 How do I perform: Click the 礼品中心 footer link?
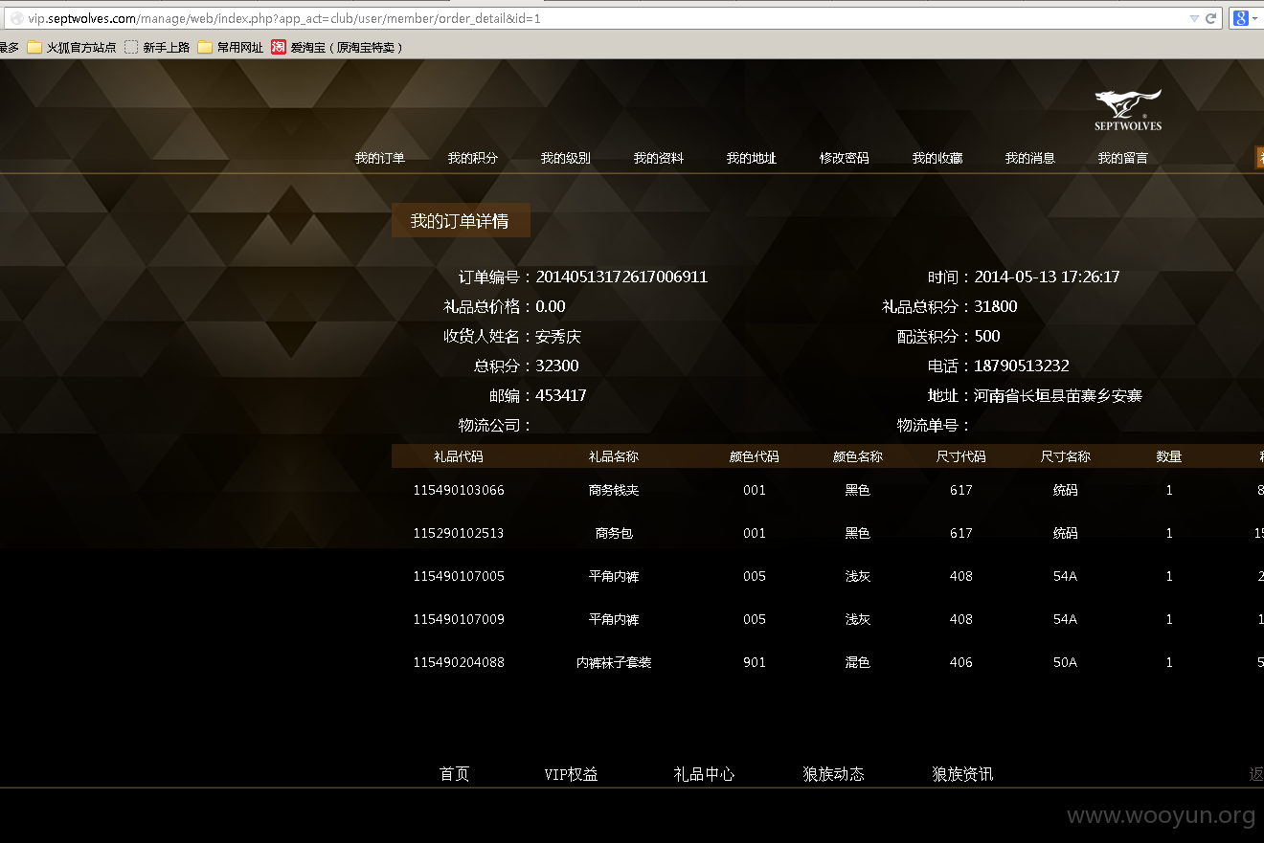coord(705,774)
